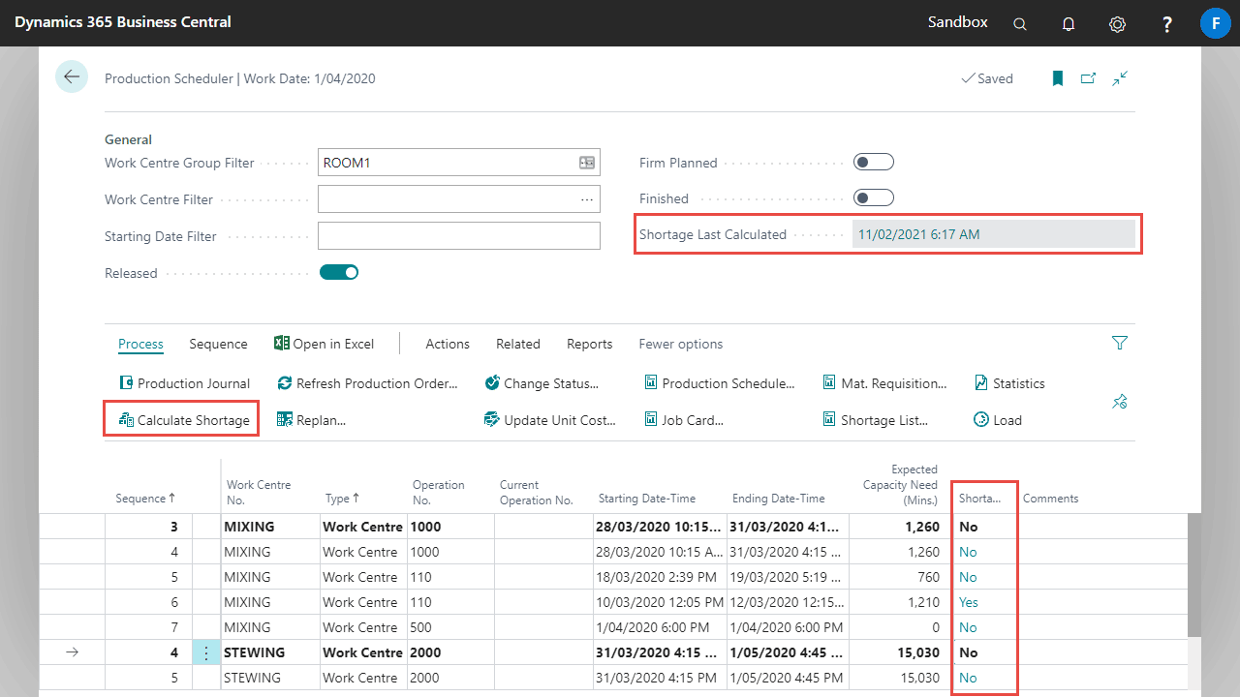
Task: Run Calculate Shortage
Action: tap(184, 420)
